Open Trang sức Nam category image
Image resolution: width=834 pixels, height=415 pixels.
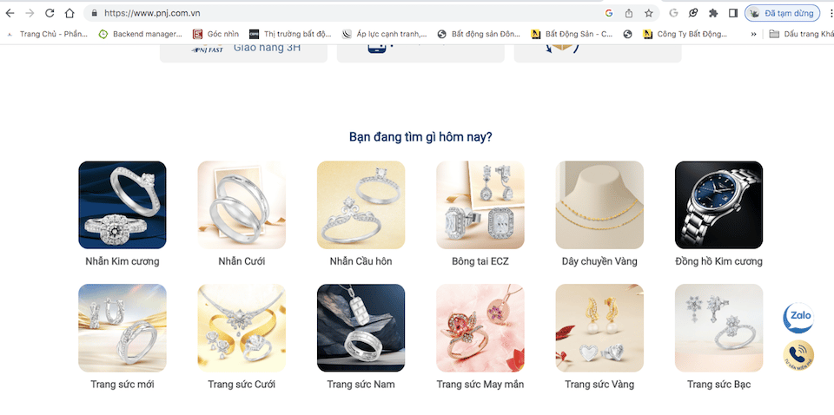[x=361, y=328]
